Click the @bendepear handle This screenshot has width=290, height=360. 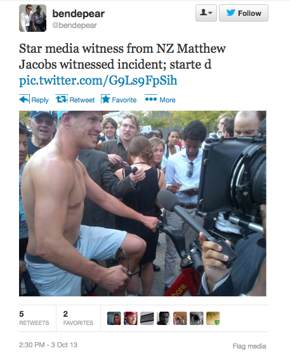pos(75,25)
